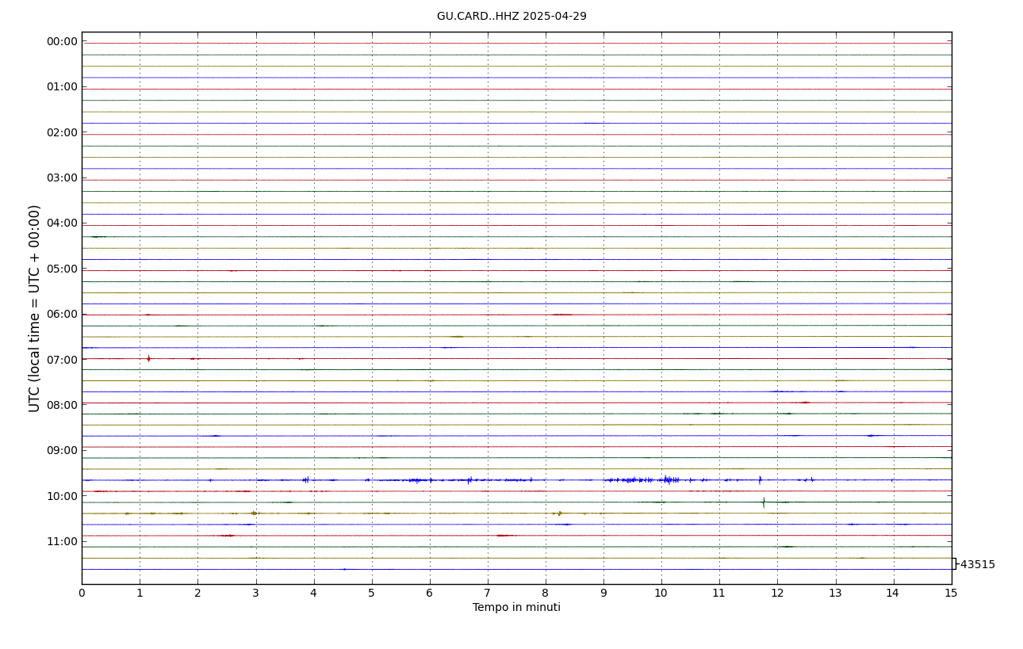Click the x-axis tick label 0
This screenshot has width=1023, height=649.
click(x=82, y=594)
